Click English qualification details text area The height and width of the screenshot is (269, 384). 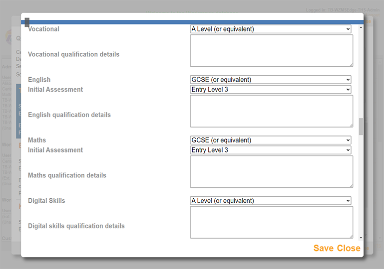272,111
